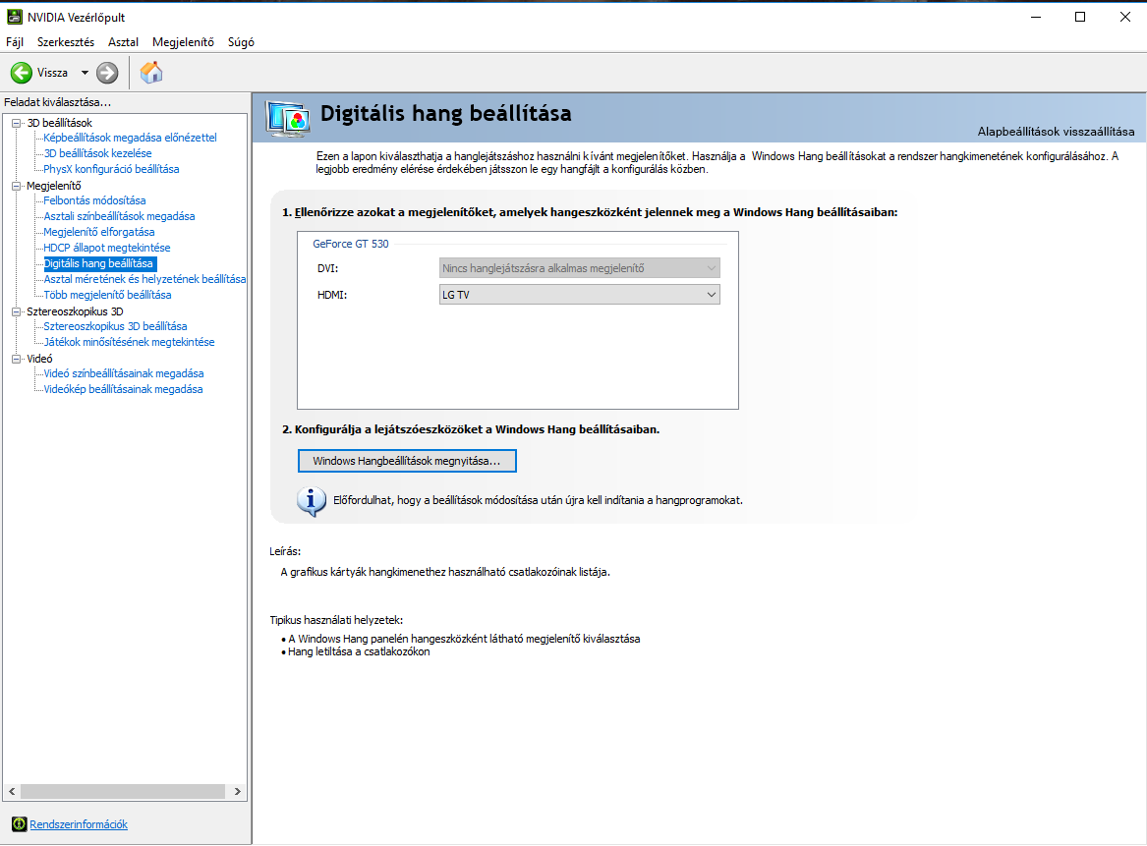1147x846 pixels.
Task: Click the NVIDIA logo in title bar
Action: (14, 16)
